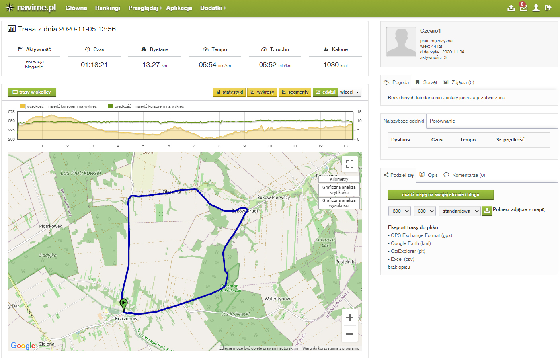560x358 pixels.
Task: Enable Graficzna analiza wysokości overlay
Action: click(339, 203)
